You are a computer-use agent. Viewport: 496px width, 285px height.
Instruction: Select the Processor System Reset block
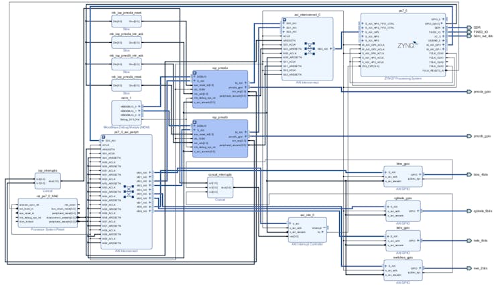click(x=48, y=213)
